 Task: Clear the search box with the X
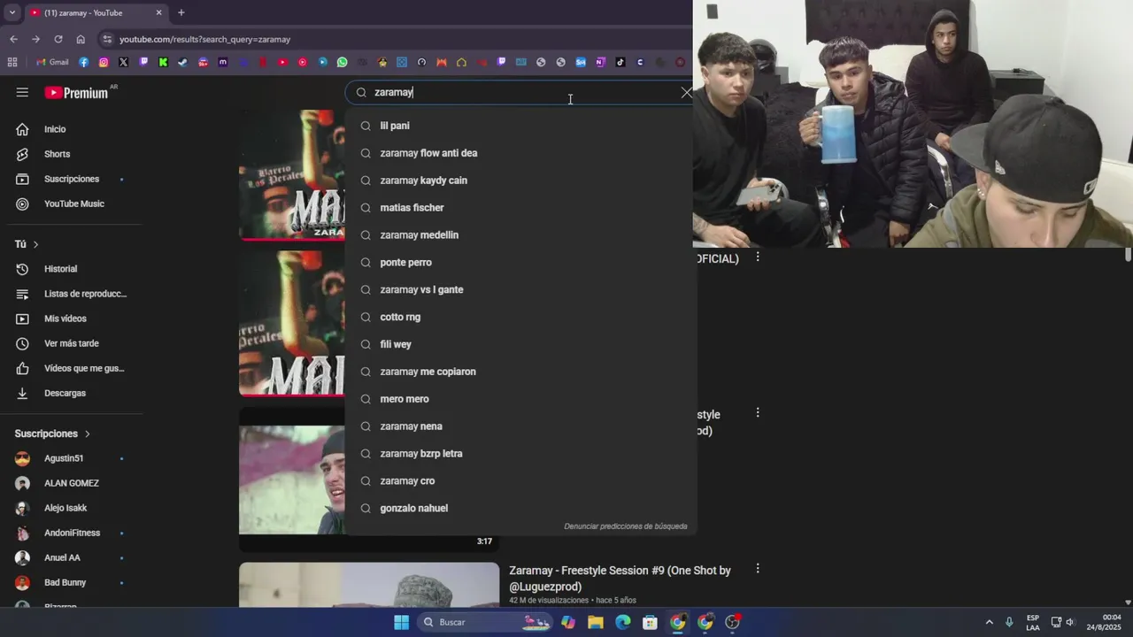[x=686, y=92]
